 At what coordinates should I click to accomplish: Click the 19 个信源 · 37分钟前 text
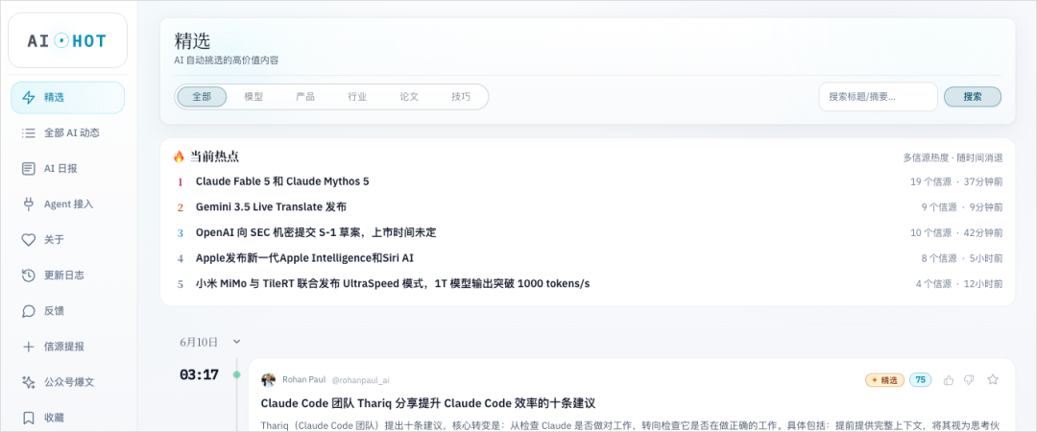coord(956,181)
